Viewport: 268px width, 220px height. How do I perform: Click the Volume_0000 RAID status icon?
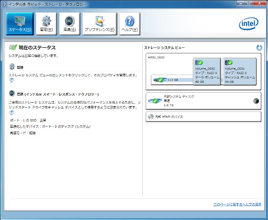coord(199,63)
